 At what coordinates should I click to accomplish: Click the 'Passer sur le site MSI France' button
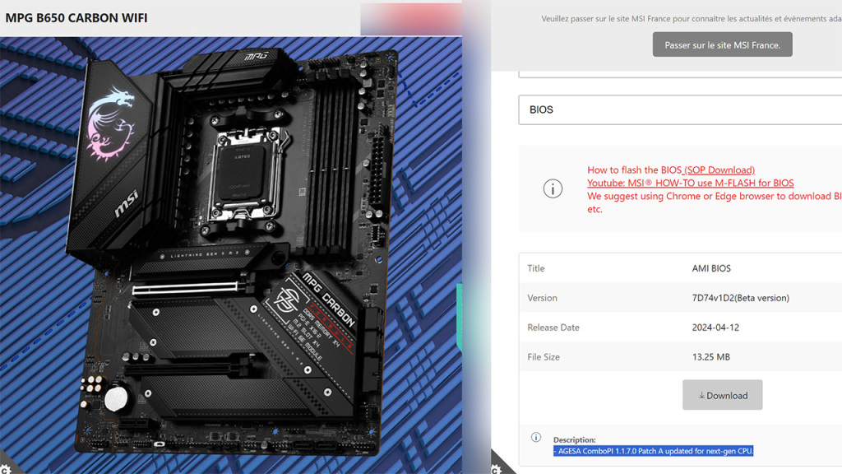point(722,44)
